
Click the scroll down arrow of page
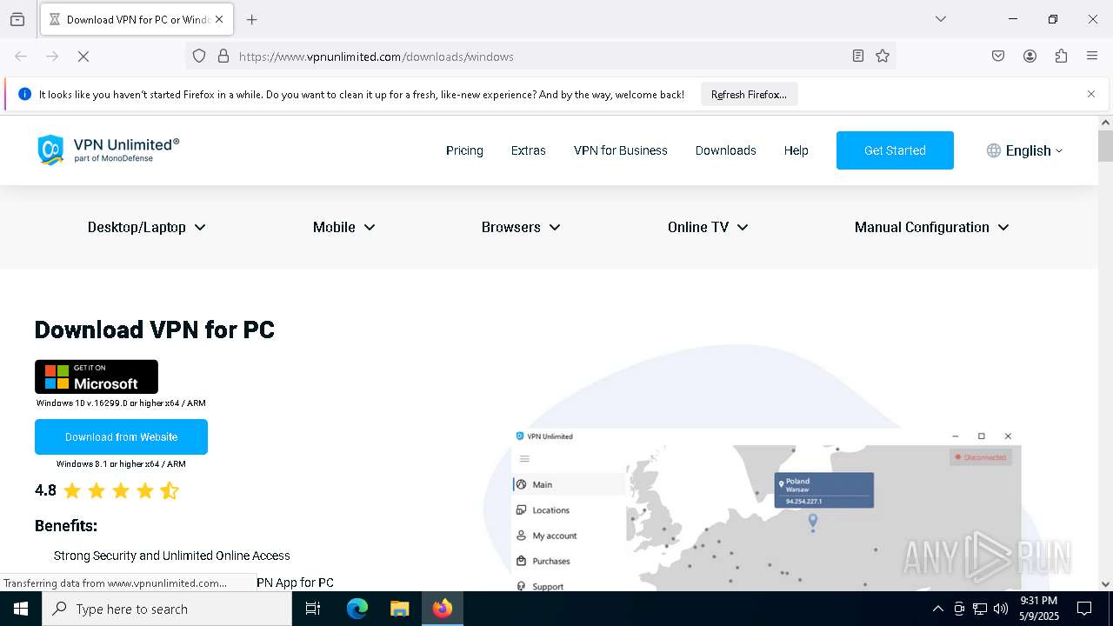click(1105, 584)
